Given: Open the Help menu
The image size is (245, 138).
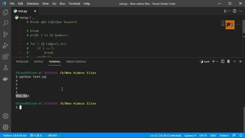Looking at the screenshot, I should click(x=87, y=3).
